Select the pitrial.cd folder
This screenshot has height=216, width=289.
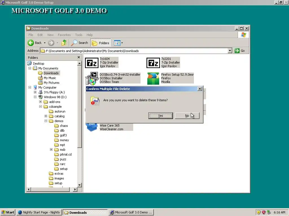click(63, 154)
